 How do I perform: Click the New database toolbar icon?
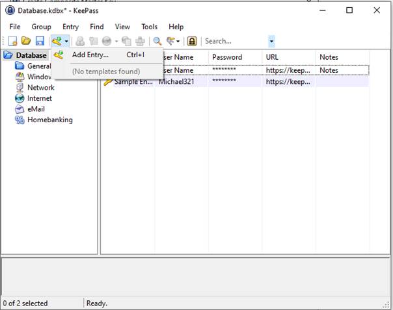(12, 41)
